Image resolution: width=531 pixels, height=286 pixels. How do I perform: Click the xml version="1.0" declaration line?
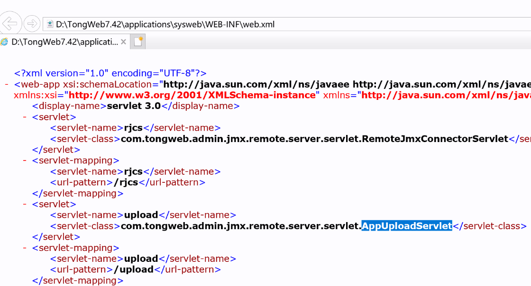point(110,73)
